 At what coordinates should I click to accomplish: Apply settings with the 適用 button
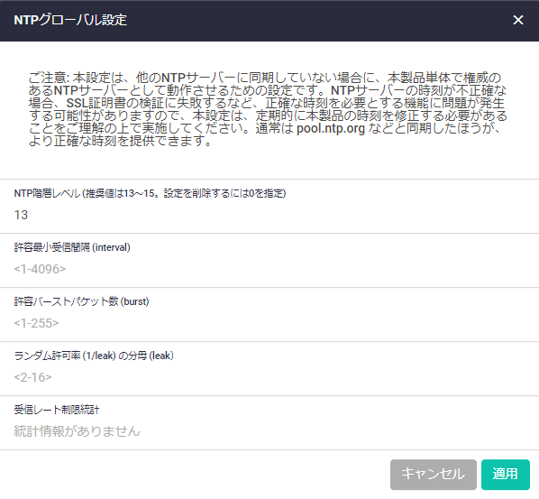click(506, 475)
